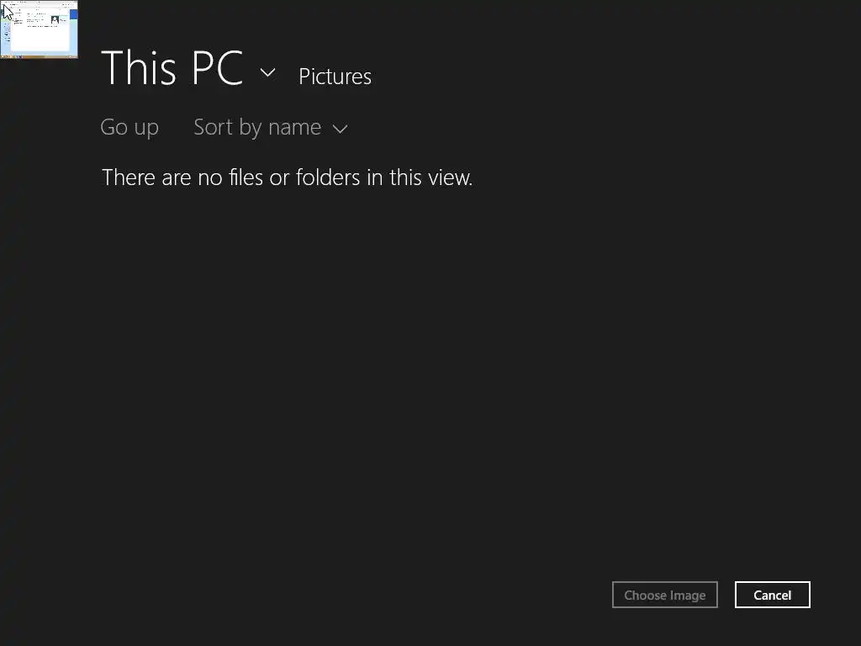
Task: Click the Go up navigation link
Action: [129, 127]
